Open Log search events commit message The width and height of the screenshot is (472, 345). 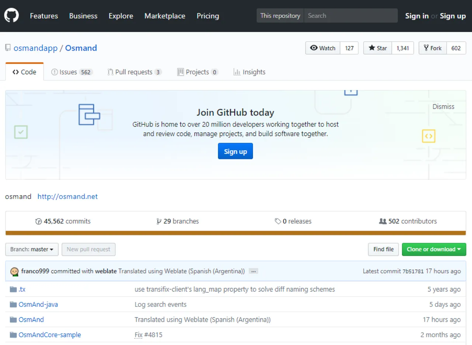click(x=160, y=304)
